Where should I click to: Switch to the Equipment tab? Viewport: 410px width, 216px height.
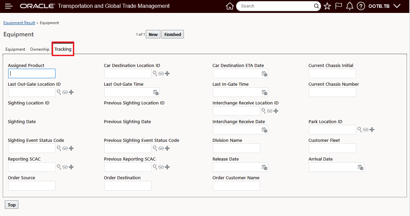pyautogui.click(x=15, y=49)
